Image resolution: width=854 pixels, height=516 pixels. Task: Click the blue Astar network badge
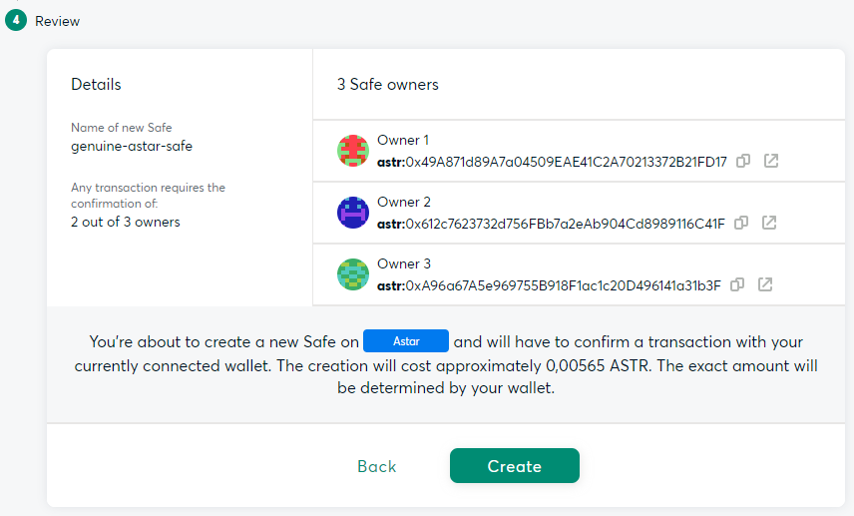[406, 340]
